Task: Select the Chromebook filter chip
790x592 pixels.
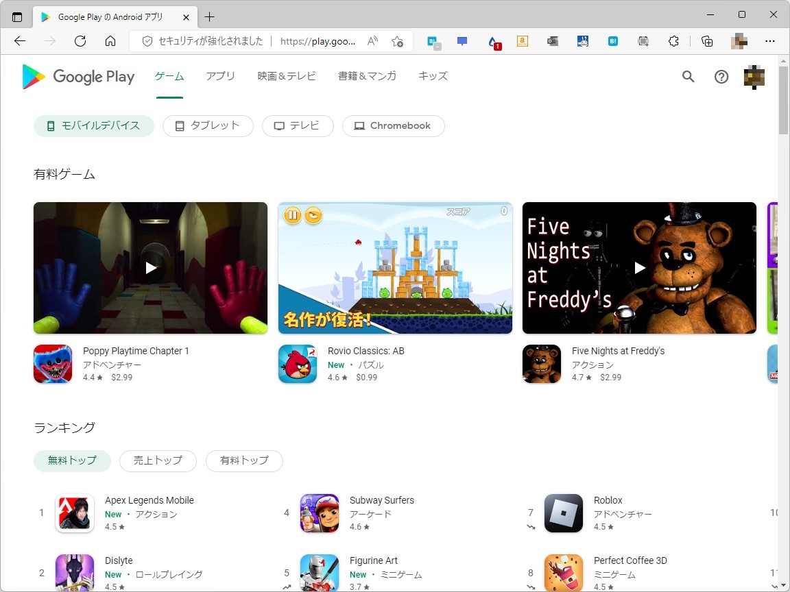Action: [394, 126]
